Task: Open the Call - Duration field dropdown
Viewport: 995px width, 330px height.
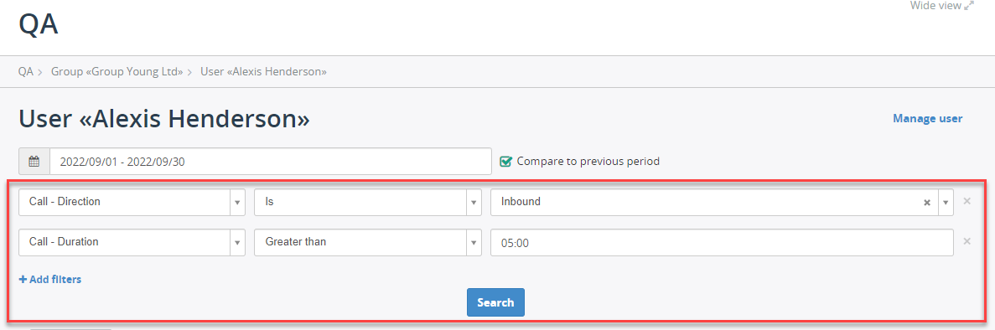Action: coord(132,242)
